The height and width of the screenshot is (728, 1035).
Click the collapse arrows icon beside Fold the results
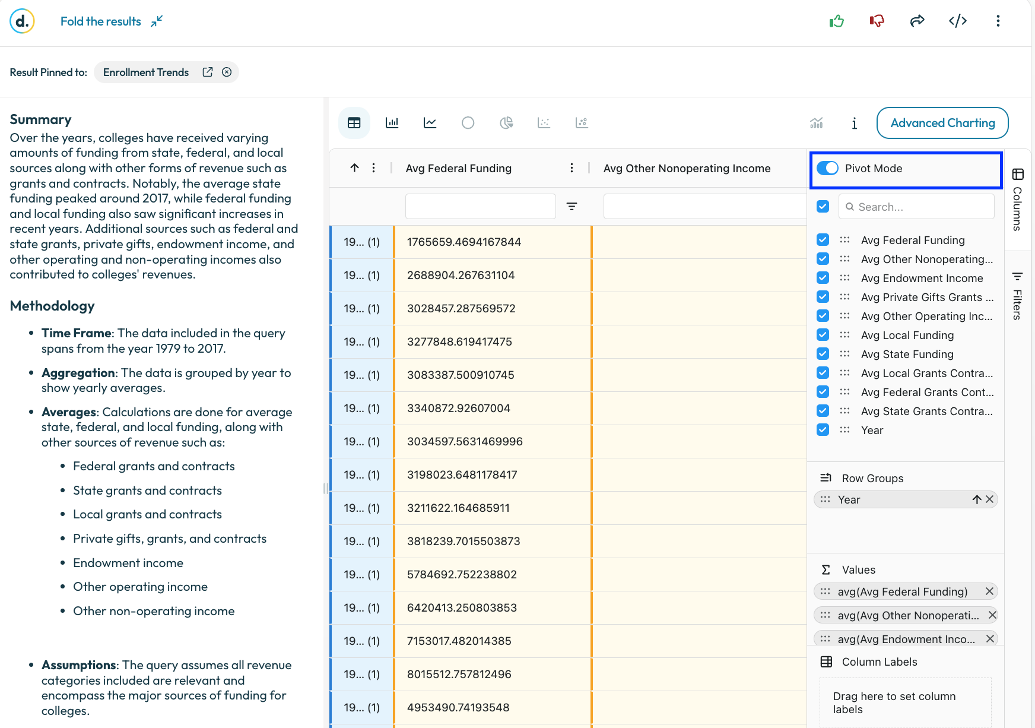pos(157,21)
